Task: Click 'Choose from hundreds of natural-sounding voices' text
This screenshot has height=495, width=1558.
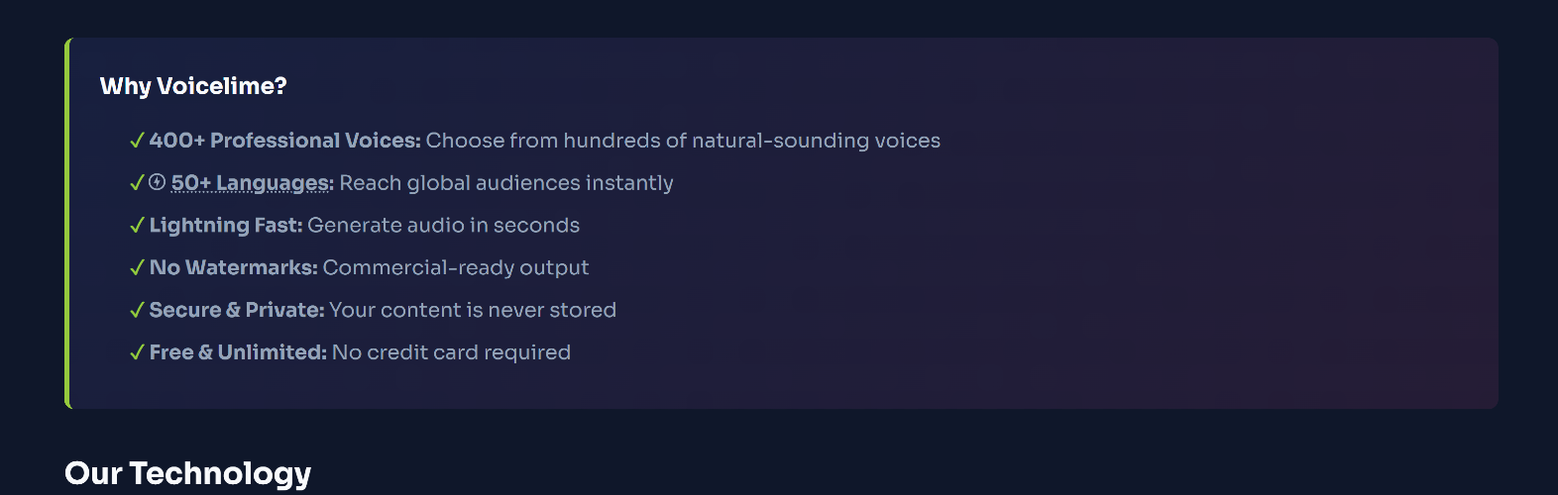Action: click(x=683, y=141)
